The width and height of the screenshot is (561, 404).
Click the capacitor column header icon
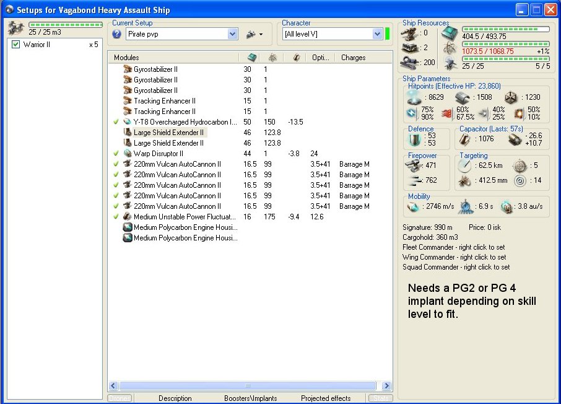tap(296, 57)
